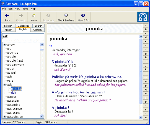Image resolution: width=150 pixels, height=125 pixels.
Task: Switch to the Lexicon tab
Action: coord(8,26)
